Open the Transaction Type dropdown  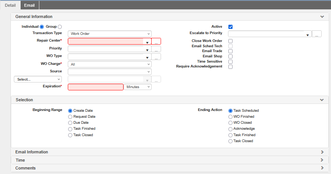(109, 34)
